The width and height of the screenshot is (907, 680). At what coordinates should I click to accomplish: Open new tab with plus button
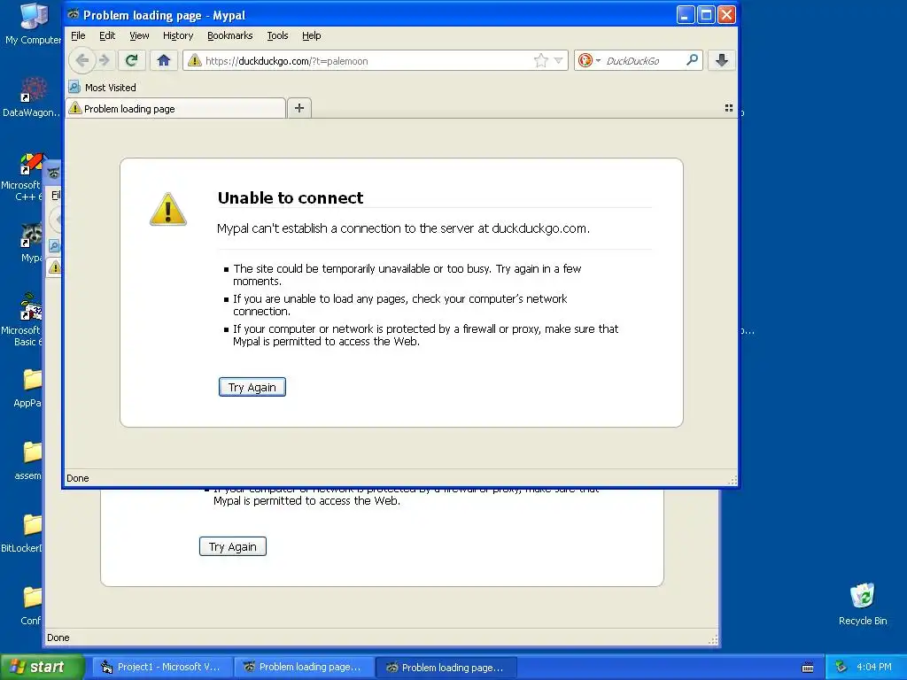pyautogui.click(x=299, y=108)
